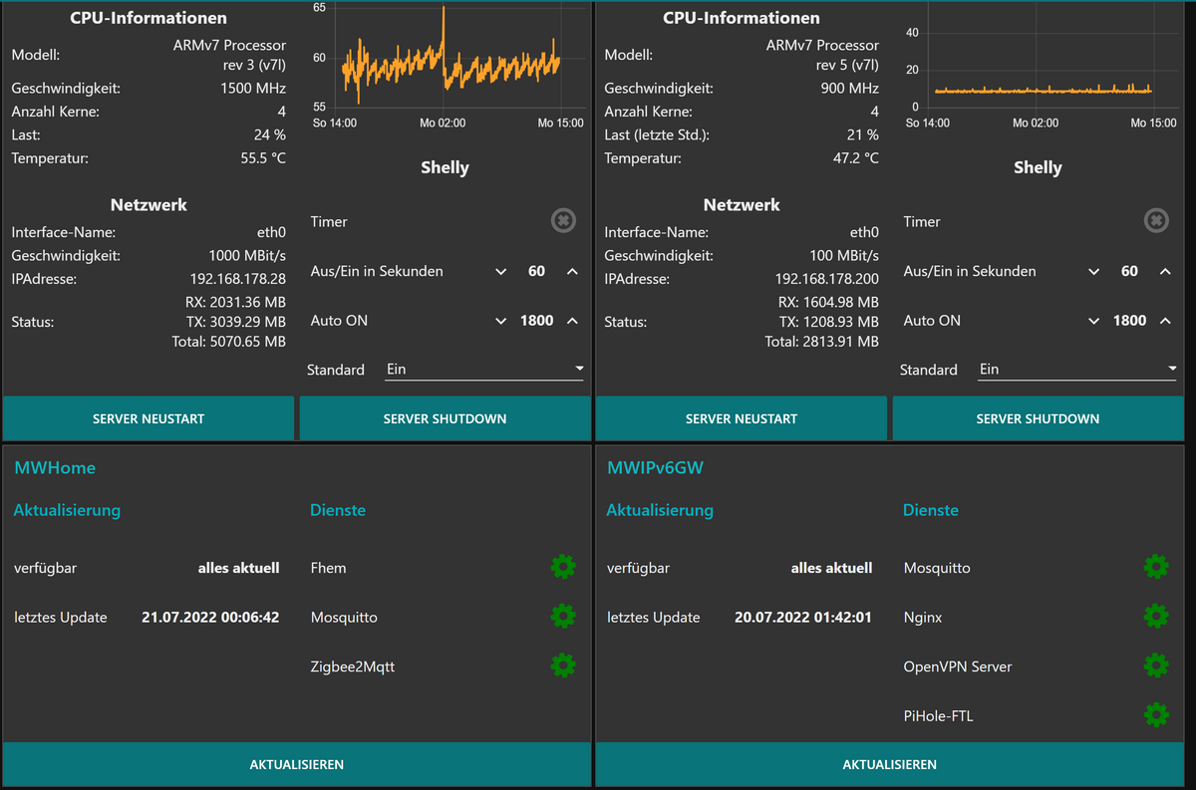Image resolution: width=1196 pixels, height=790 pixels.
Task: Click the Aktualisierung heading in MWIPv6GW card
Action: coord(660,510)
